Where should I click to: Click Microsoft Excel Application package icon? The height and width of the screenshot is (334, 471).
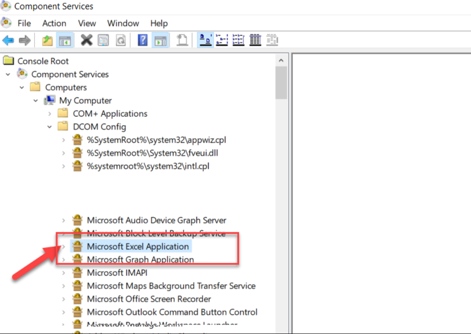77,246
